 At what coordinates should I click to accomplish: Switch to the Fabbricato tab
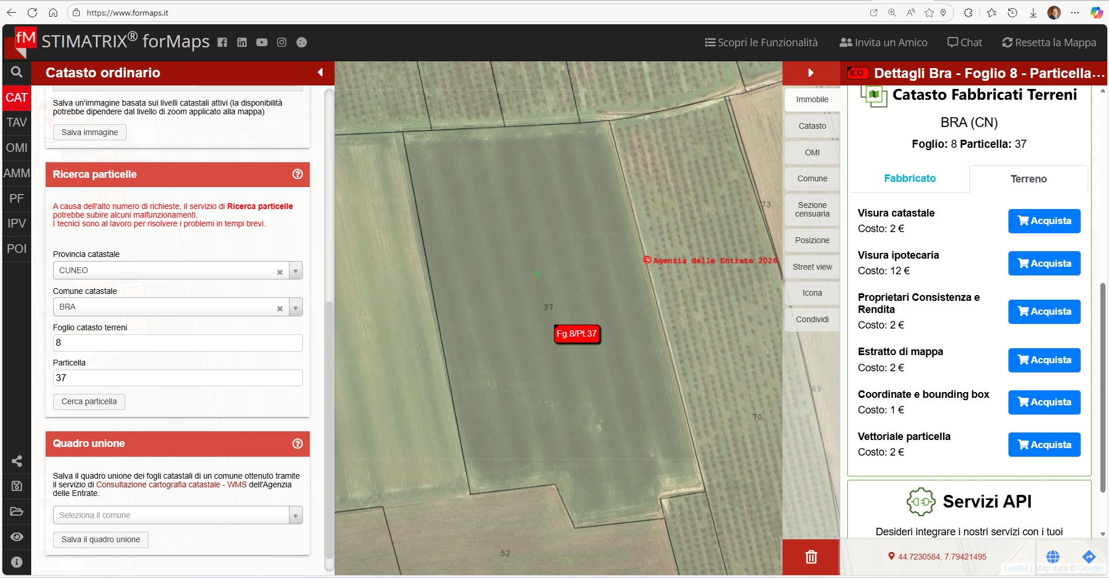910,178
